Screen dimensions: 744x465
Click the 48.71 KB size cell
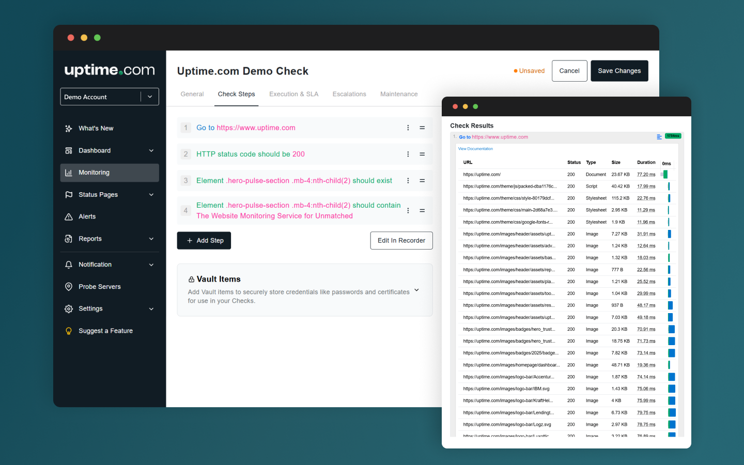click(x=621, y=365)
